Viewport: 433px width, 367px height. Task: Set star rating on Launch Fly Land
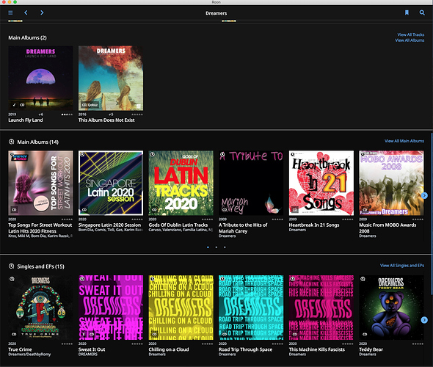67,115
